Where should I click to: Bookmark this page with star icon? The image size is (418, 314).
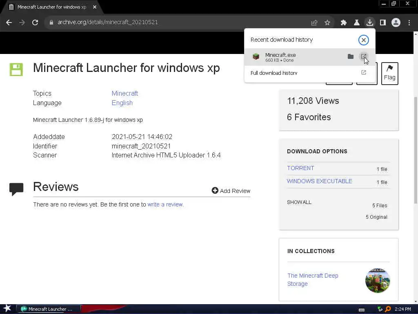[x=327, y=23]
